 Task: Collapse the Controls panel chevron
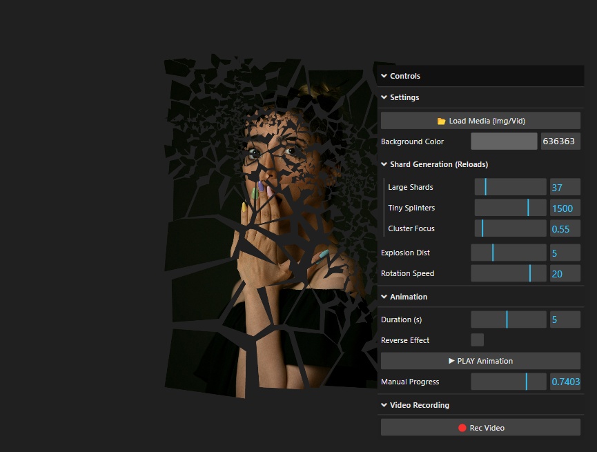[384, 76]
